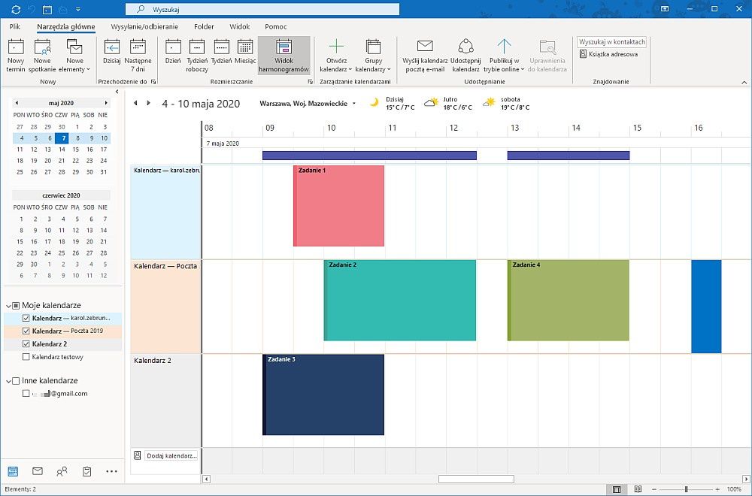Click the zoom in plus button
Image resolution: width=752 pixels, height=496 pixels.
point(717,489)
